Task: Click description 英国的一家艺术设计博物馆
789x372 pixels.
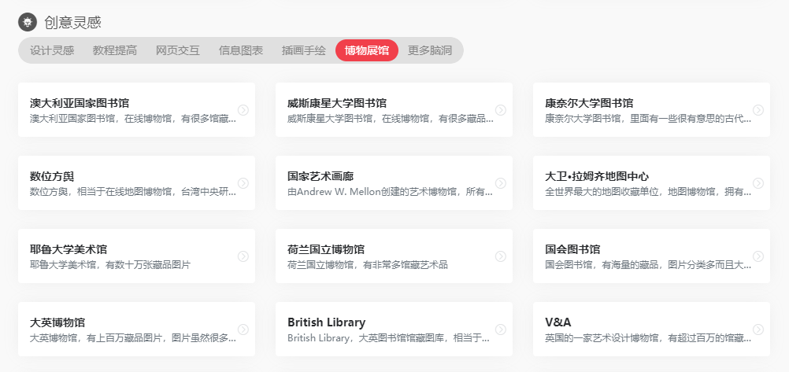Action: click(648, 338)
